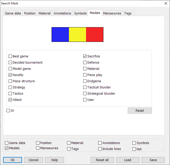Open the Symbols tab
The height and width of the screenshot is (165, 170).
tap(80, 13)
